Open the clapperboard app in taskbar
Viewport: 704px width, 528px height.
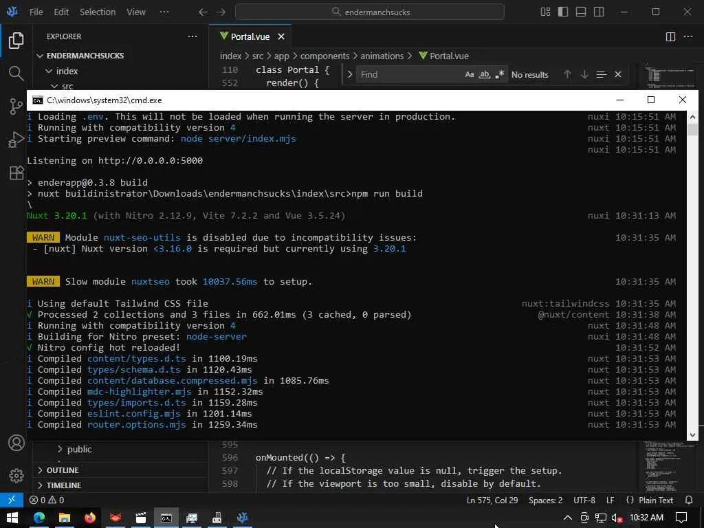coord(141,518)
